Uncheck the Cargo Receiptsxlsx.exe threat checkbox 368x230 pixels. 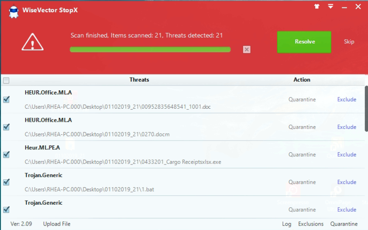coord(7,154)
